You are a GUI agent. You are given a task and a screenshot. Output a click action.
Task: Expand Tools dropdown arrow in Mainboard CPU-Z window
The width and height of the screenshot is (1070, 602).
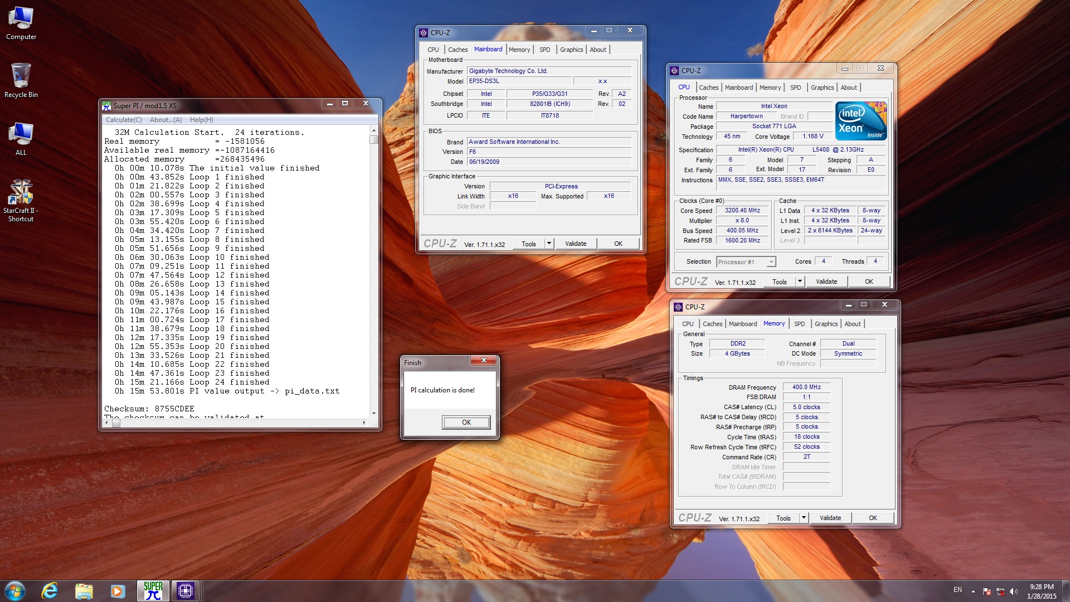(549, 244)
